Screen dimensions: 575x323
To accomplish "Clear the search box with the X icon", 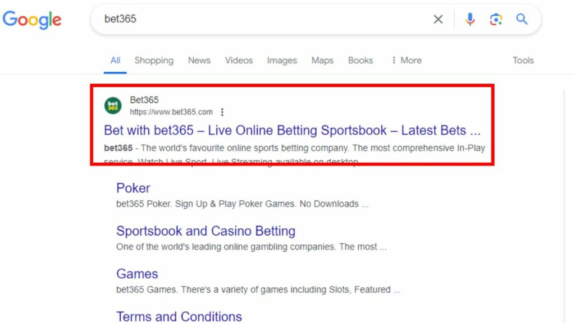I will coord(438,19).
